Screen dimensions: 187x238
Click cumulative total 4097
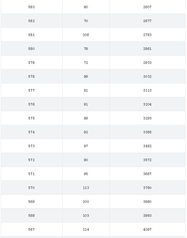click(x=147, y=229)
